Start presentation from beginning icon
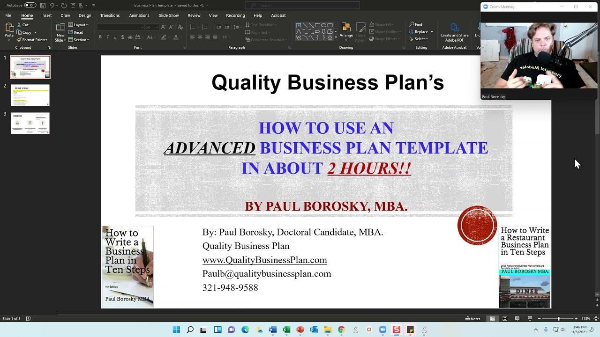Image resolution: width=600 pixels, height=337 pixels. pos(73,5)
